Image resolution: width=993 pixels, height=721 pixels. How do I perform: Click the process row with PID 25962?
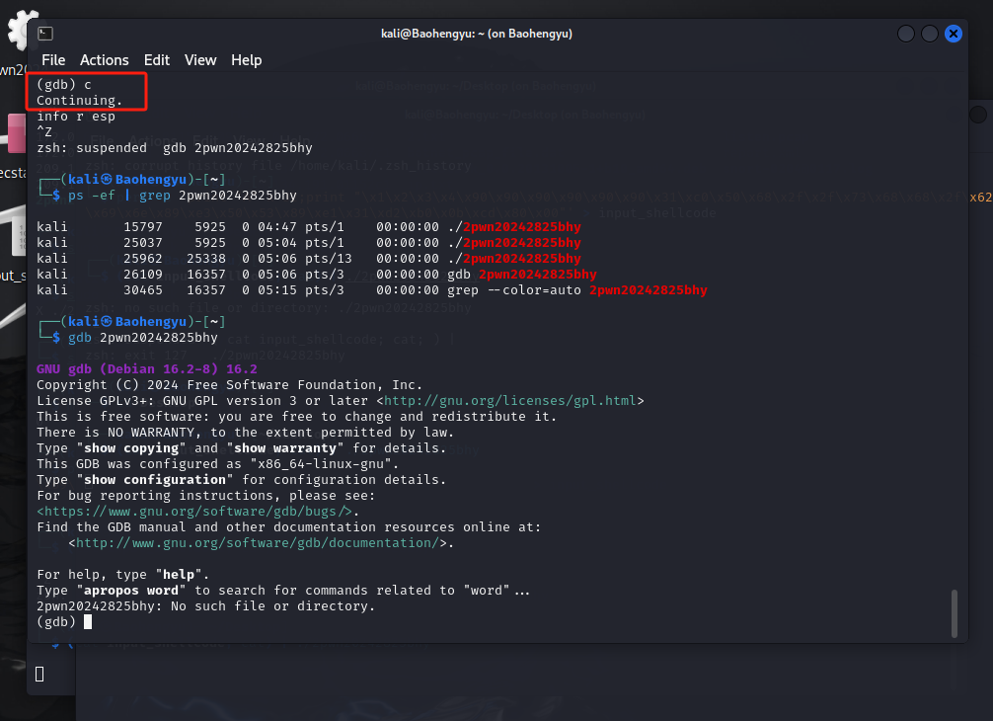308,259
